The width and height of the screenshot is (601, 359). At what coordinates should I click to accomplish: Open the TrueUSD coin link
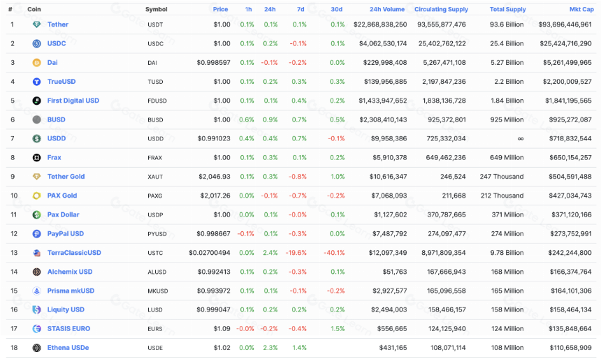coord(61,82)
